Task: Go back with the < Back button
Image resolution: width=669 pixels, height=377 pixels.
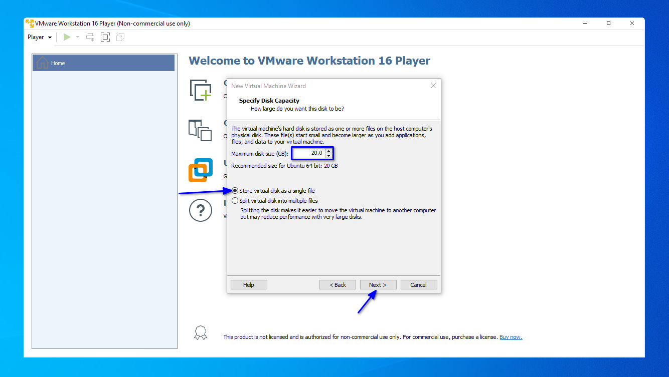Action: (338, 285)
